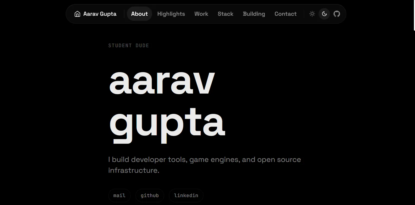Navigate to Building section

click(x=254, y=14)
